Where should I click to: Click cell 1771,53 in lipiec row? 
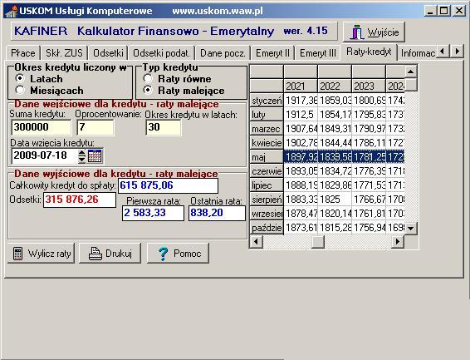[x=369, y=185]
